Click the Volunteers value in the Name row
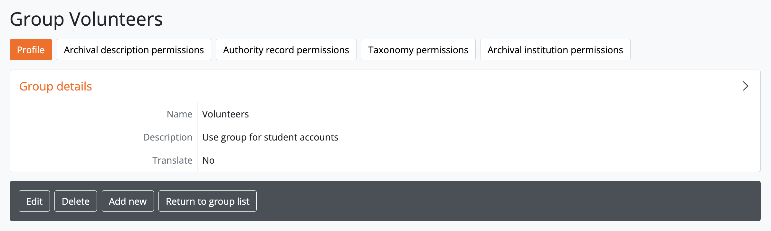Image resolution: width=771 pixels, height=231 pixels. click(225, 114)
